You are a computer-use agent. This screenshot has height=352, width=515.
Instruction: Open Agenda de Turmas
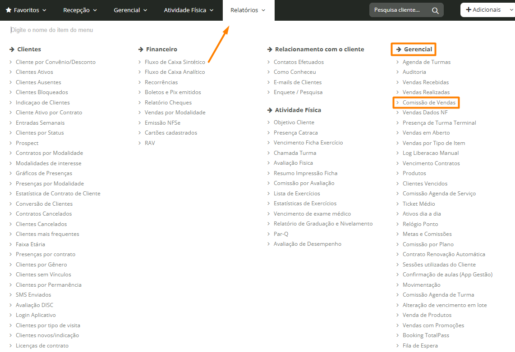426,62
